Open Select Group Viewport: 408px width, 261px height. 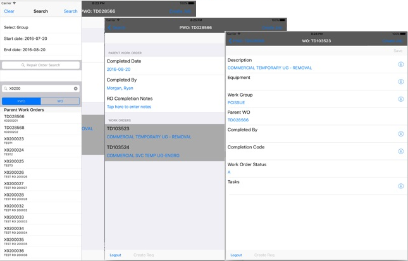click(x=41, y=27)
